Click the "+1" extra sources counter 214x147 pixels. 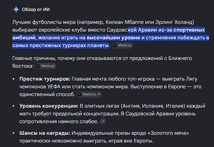pyautogui.click(x=98, y=94)
